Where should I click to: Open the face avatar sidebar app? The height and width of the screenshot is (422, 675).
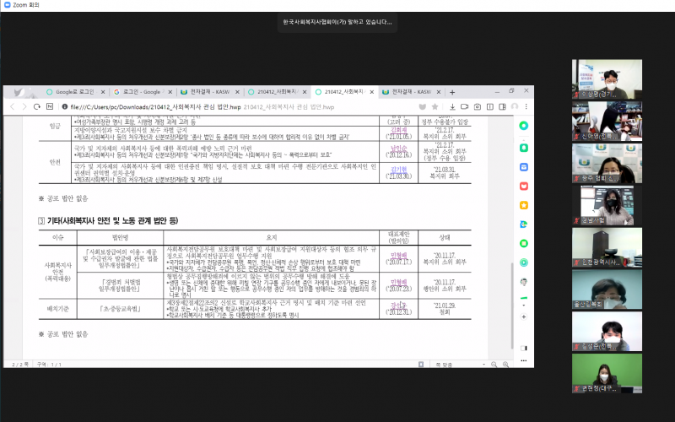pyautogui.click(x=523, y=282)
